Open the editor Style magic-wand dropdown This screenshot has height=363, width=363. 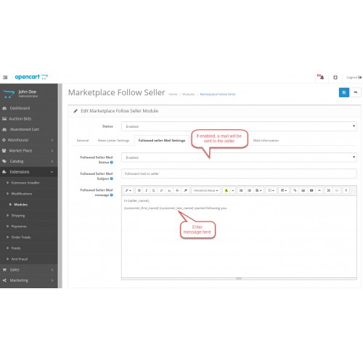129,191
